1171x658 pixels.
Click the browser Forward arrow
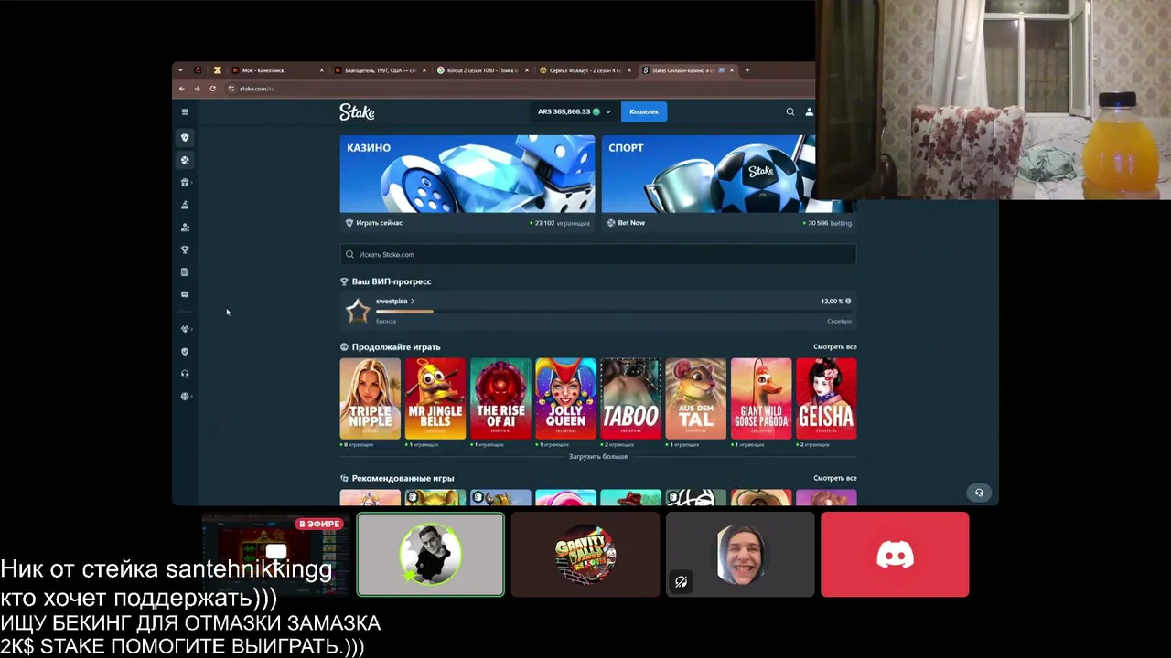[197, 89]
